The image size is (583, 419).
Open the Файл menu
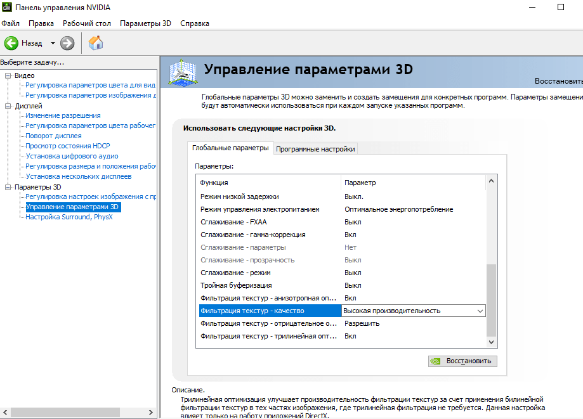click(x=10, y=23)
